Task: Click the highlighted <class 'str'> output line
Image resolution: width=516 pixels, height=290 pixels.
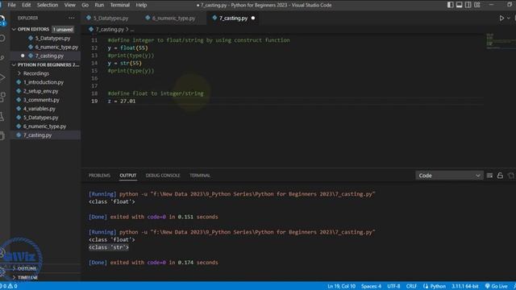Action: (109, 247)
